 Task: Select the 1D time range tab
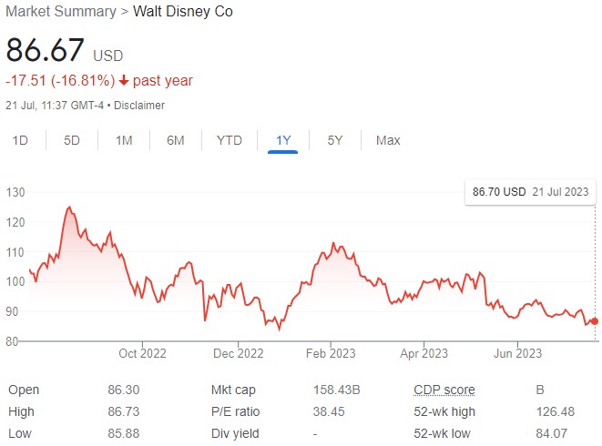pyautogui.click(x=20, y=140)
